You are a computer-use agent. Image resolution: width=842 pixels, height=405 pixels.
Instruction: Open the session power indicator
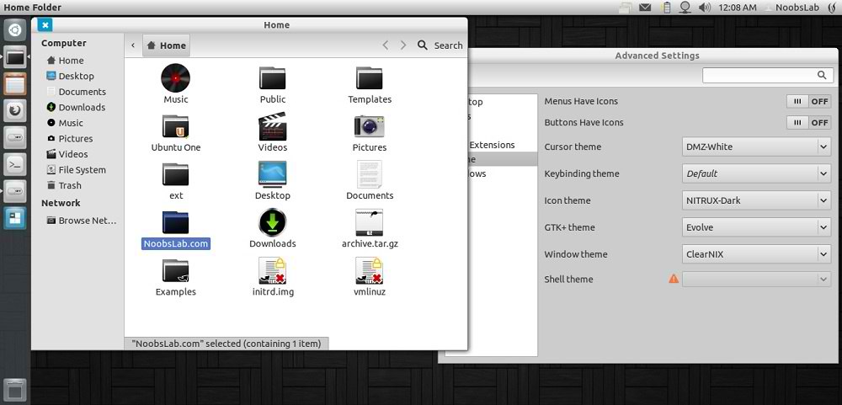point(832,8)
